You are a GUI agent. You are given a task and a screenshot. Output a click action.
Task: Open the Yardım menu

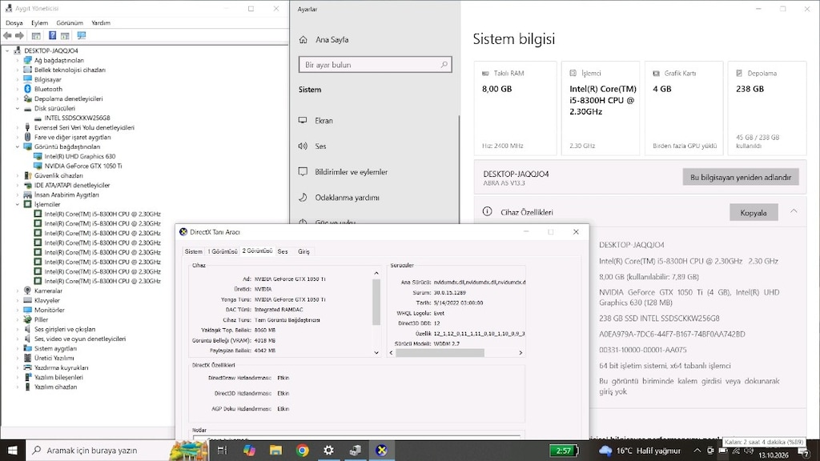[100, 23]
